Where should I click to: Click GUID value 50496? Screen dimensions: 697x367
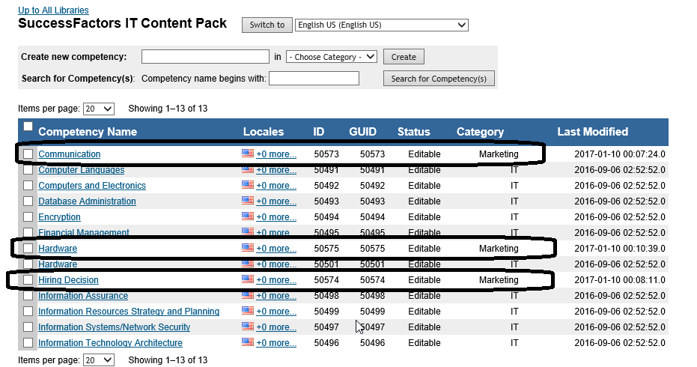coord(373,343)
